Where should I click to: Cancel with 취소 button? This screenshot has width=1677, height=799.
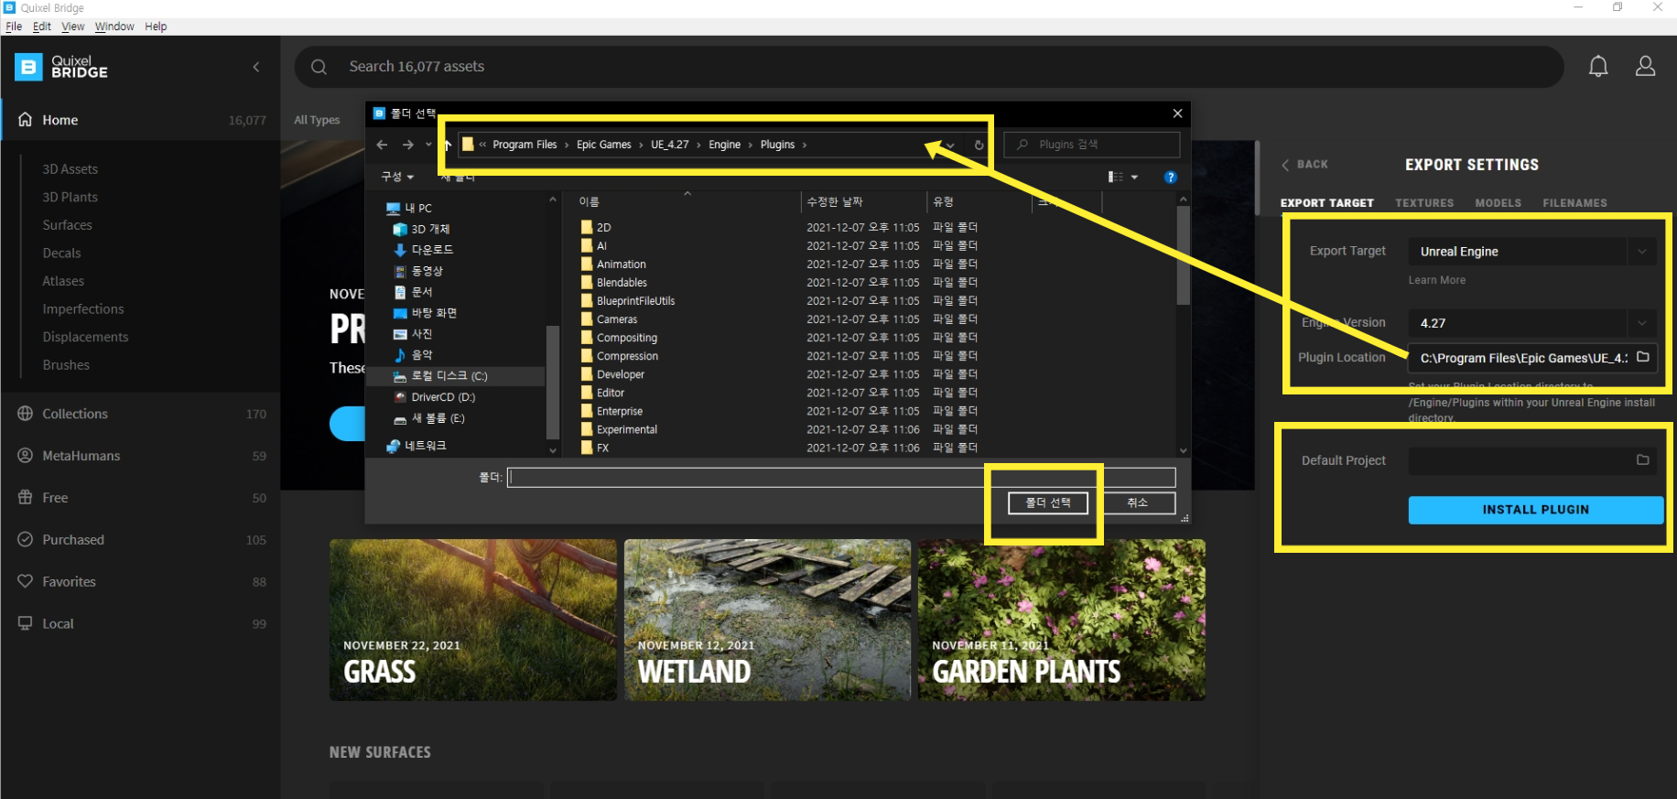1137,502
